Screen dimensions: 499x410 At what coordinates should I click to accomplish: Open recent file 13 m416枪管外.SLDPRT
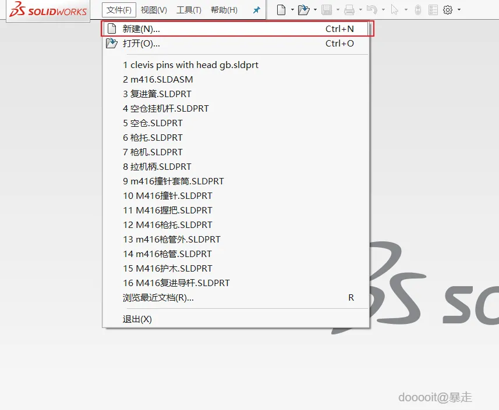(236, 240)
